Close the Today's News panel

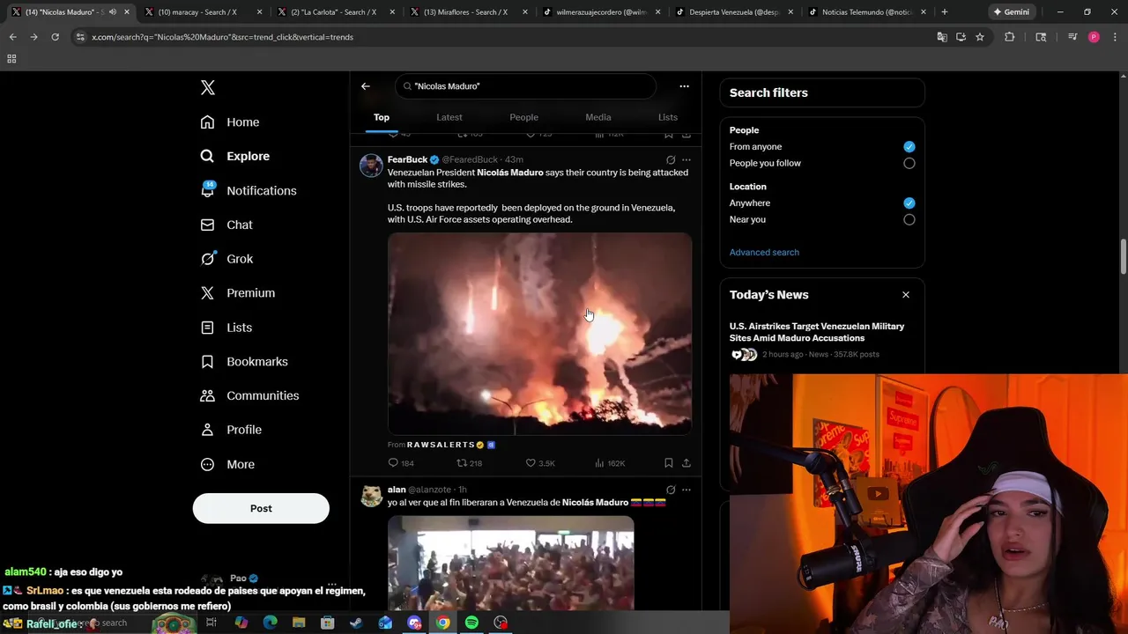(906, 295)
